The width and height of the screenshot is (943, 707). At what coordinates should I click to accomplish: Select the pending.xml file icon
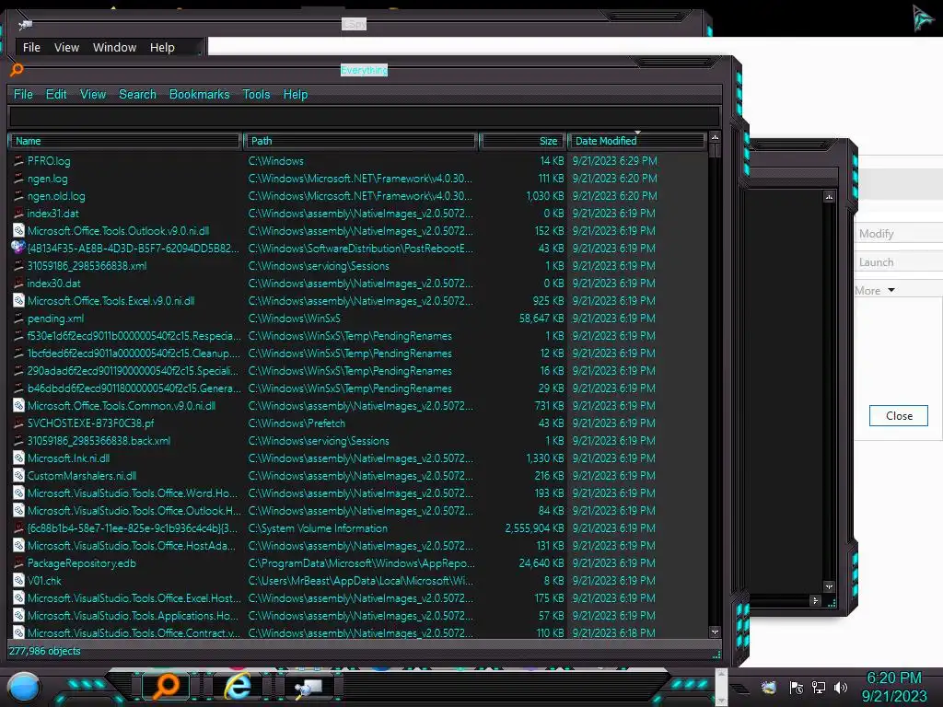(18, 318)
